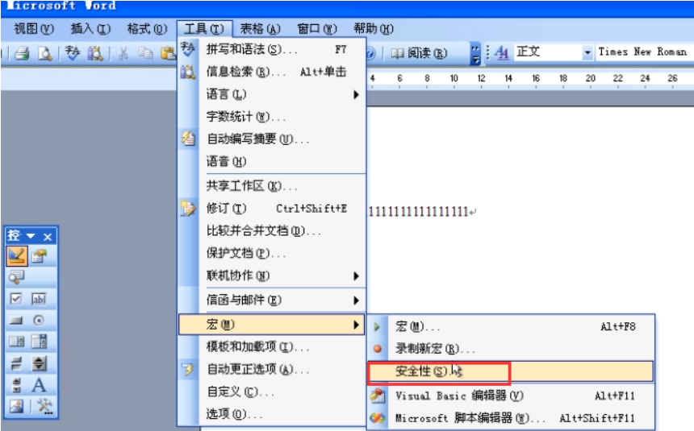Image resolution: width=694 pixels, height=431 pixels.
Task: Open Print Preview from the toolbar
Action: [44, 53]
